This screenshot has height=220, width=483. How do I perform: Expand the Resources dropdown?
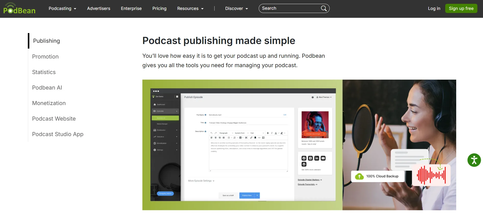click(190, 8)
